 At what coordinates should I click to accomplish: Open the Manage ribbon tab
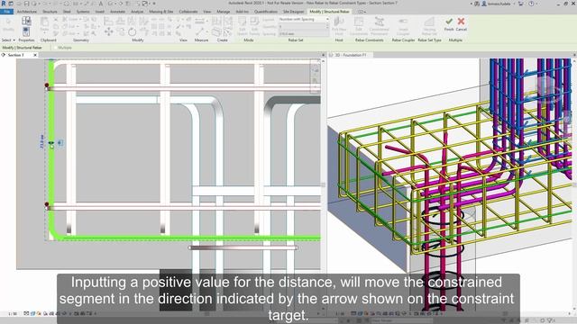223,12
